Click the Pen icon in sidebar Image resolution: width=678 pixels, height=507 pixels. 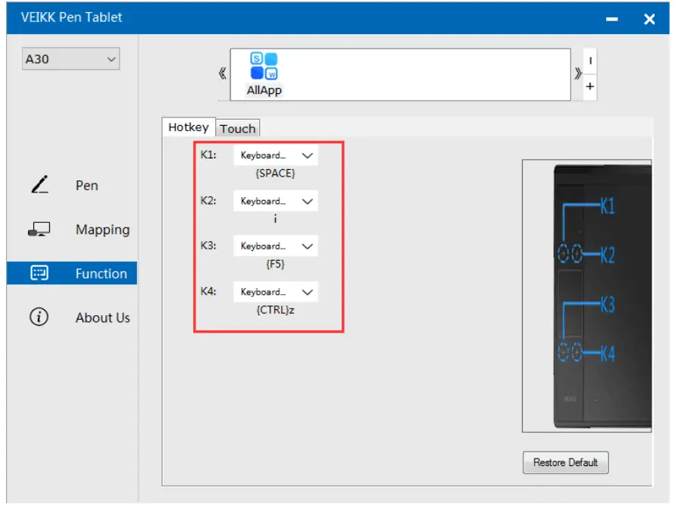pos(40,185)
